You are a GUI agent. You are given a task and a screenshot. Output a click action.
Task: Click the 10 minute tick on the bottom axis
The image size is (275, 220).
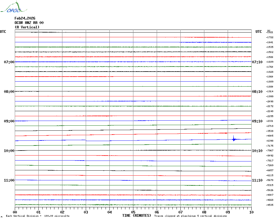[251, 212]
